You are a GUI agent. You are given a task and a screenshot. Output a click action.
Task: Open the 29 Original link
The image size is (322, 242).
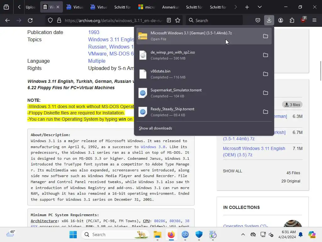(x=291, y=181)
